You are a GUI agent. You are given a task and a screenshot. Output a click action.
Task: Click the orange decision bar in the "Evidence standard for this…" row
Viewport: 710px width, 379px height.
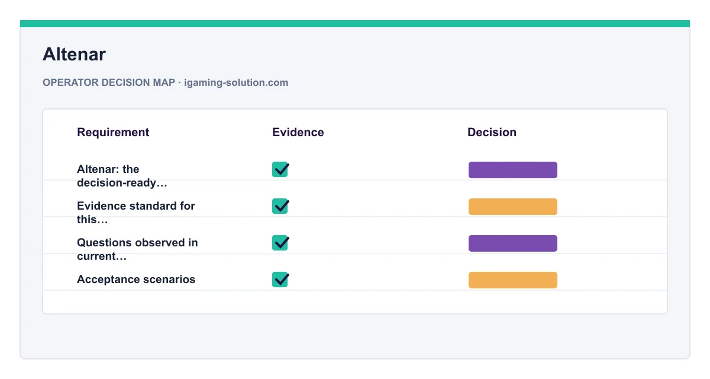tap(513, 207)
